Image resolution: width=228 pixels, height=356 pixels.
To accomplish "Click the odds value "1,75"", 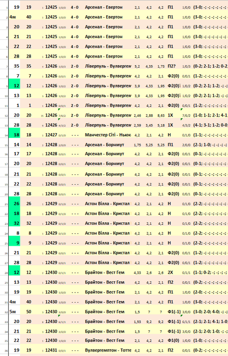I will click(137, 145).
